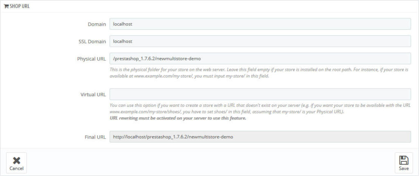Click the empty Virtual URL field
This screenshot has width=419, height=176.
tap(260, 94)
